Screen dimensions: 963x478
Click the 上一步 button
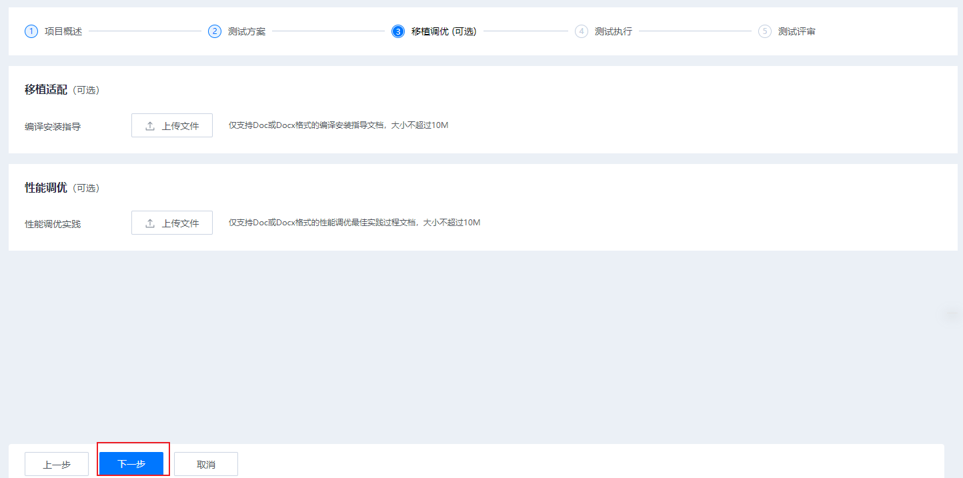click(x=57, y=464)
